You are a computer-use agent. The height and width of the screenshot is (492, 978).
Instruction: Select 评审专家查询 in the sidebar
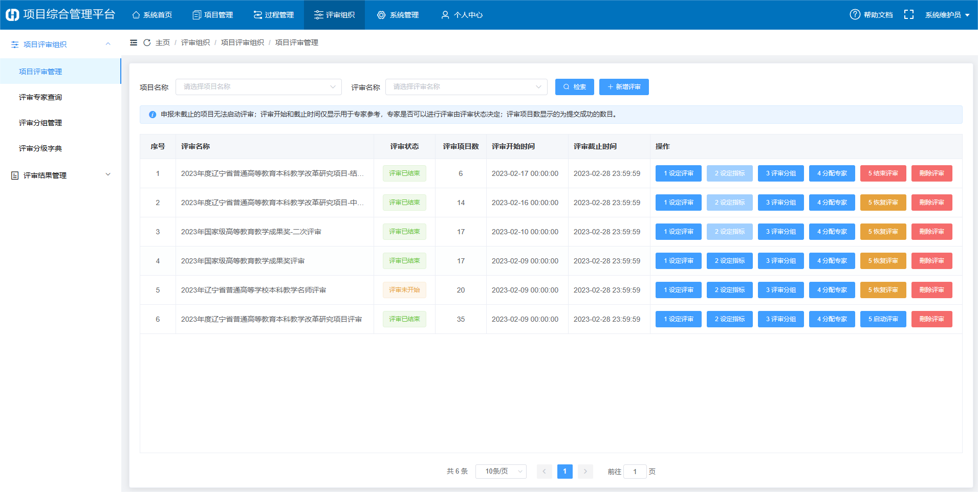coord(40,97)
